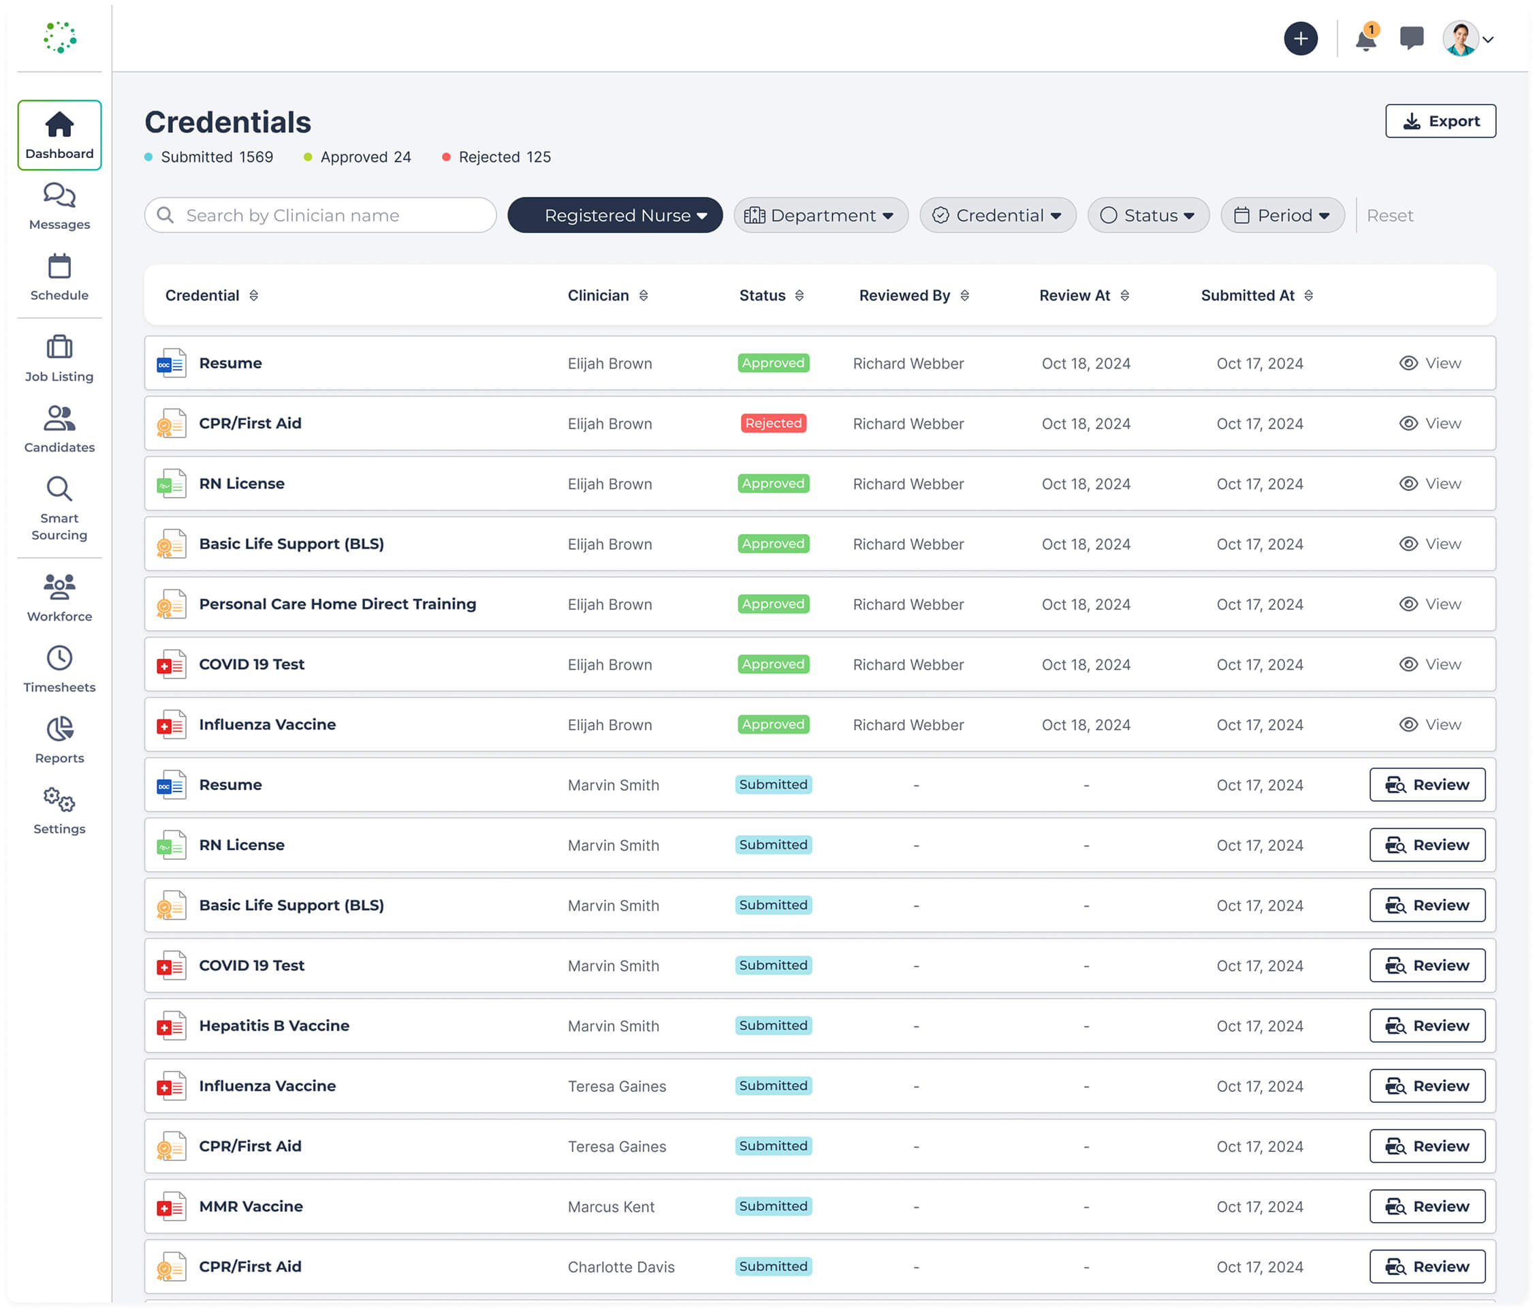Go to Timesheets in sidebar
Screen dimensions: 1535x1312
59,668
